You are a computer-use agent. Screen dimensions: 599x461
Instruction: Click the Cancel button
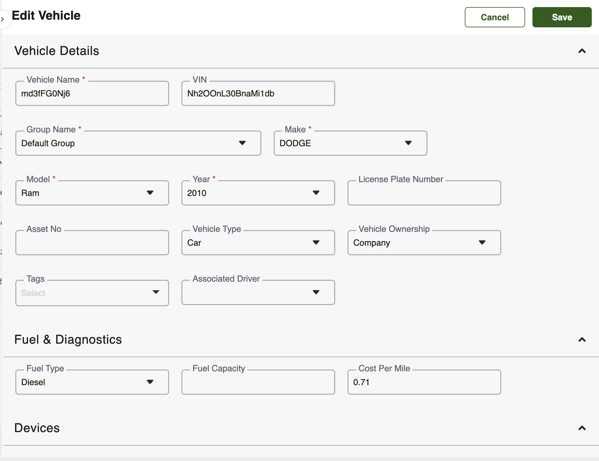[494, 17]
